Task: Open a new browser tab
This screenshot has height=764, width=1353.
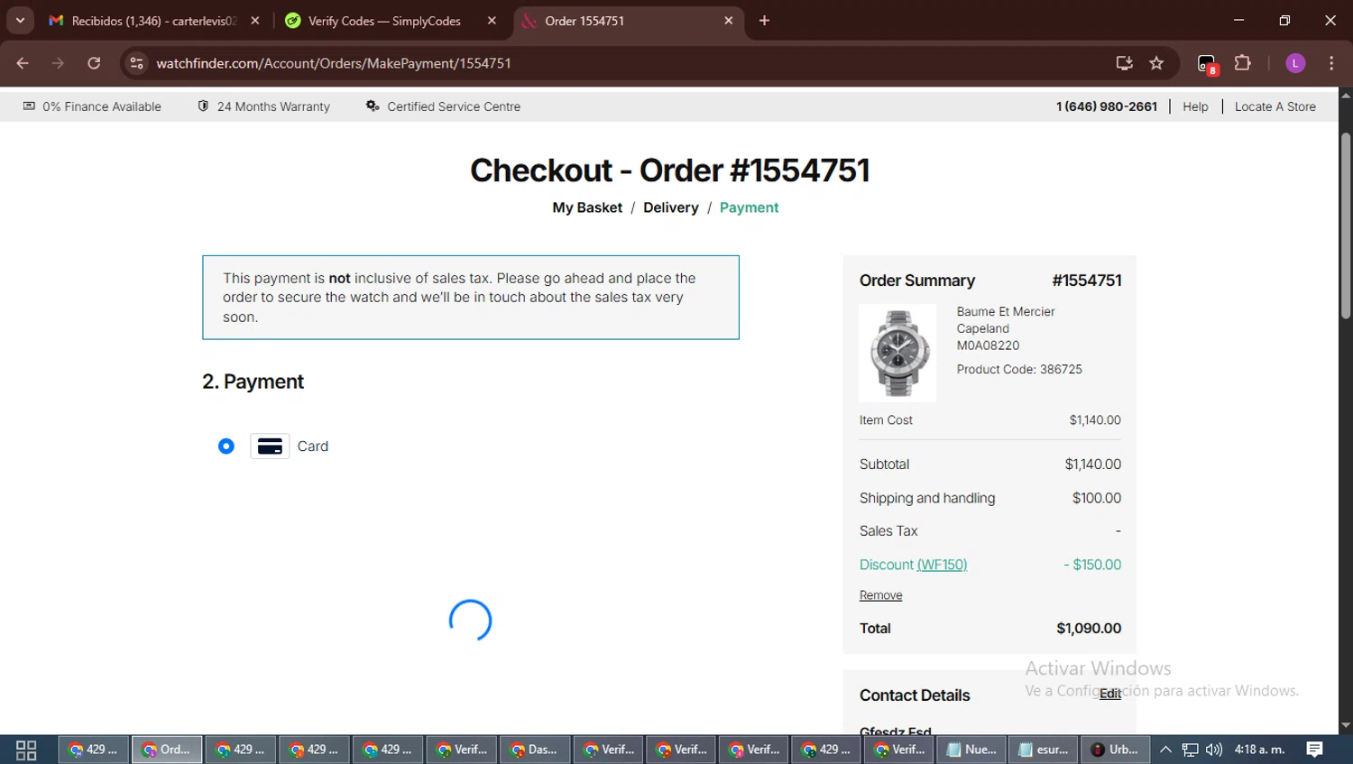Action: pyautogui.click(x=764, y=21)
